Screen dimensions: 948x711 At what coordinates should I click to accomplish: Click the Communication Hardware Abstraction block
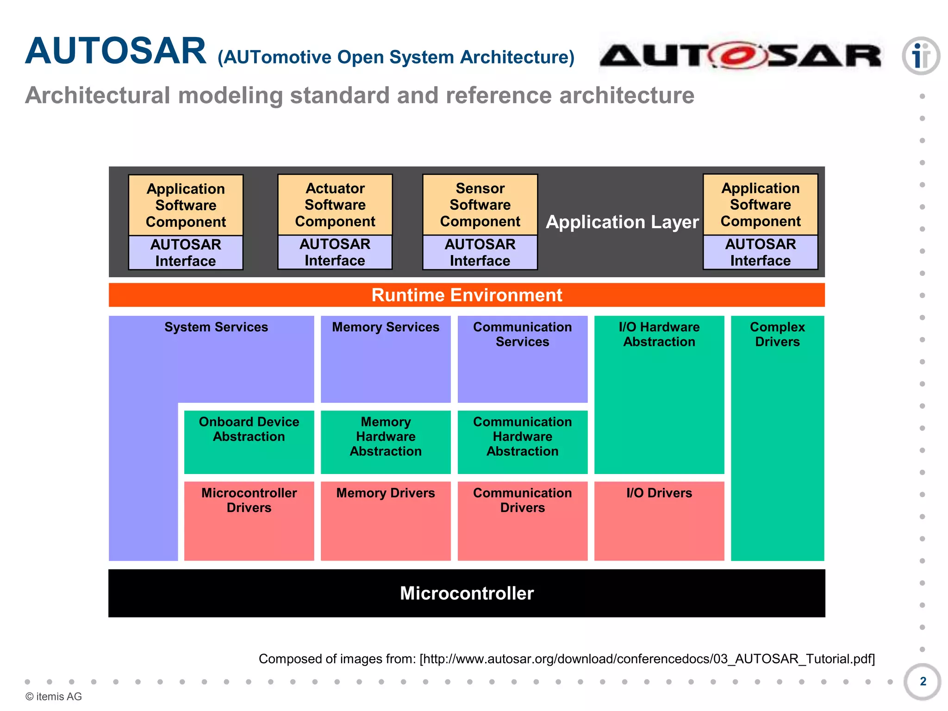click(522, 442)
